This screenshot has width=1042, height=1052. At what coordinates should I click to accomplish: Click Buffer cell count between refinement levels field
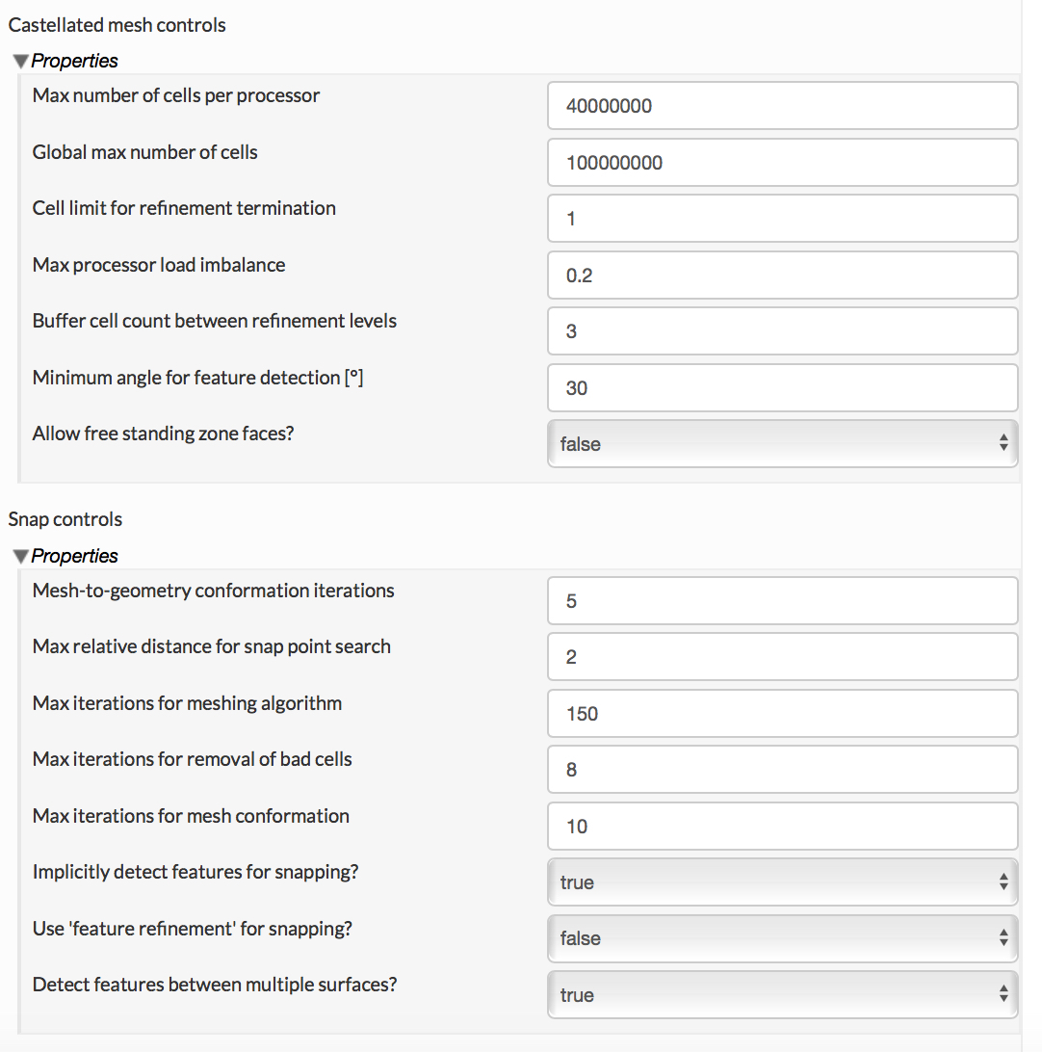[782, 331]
